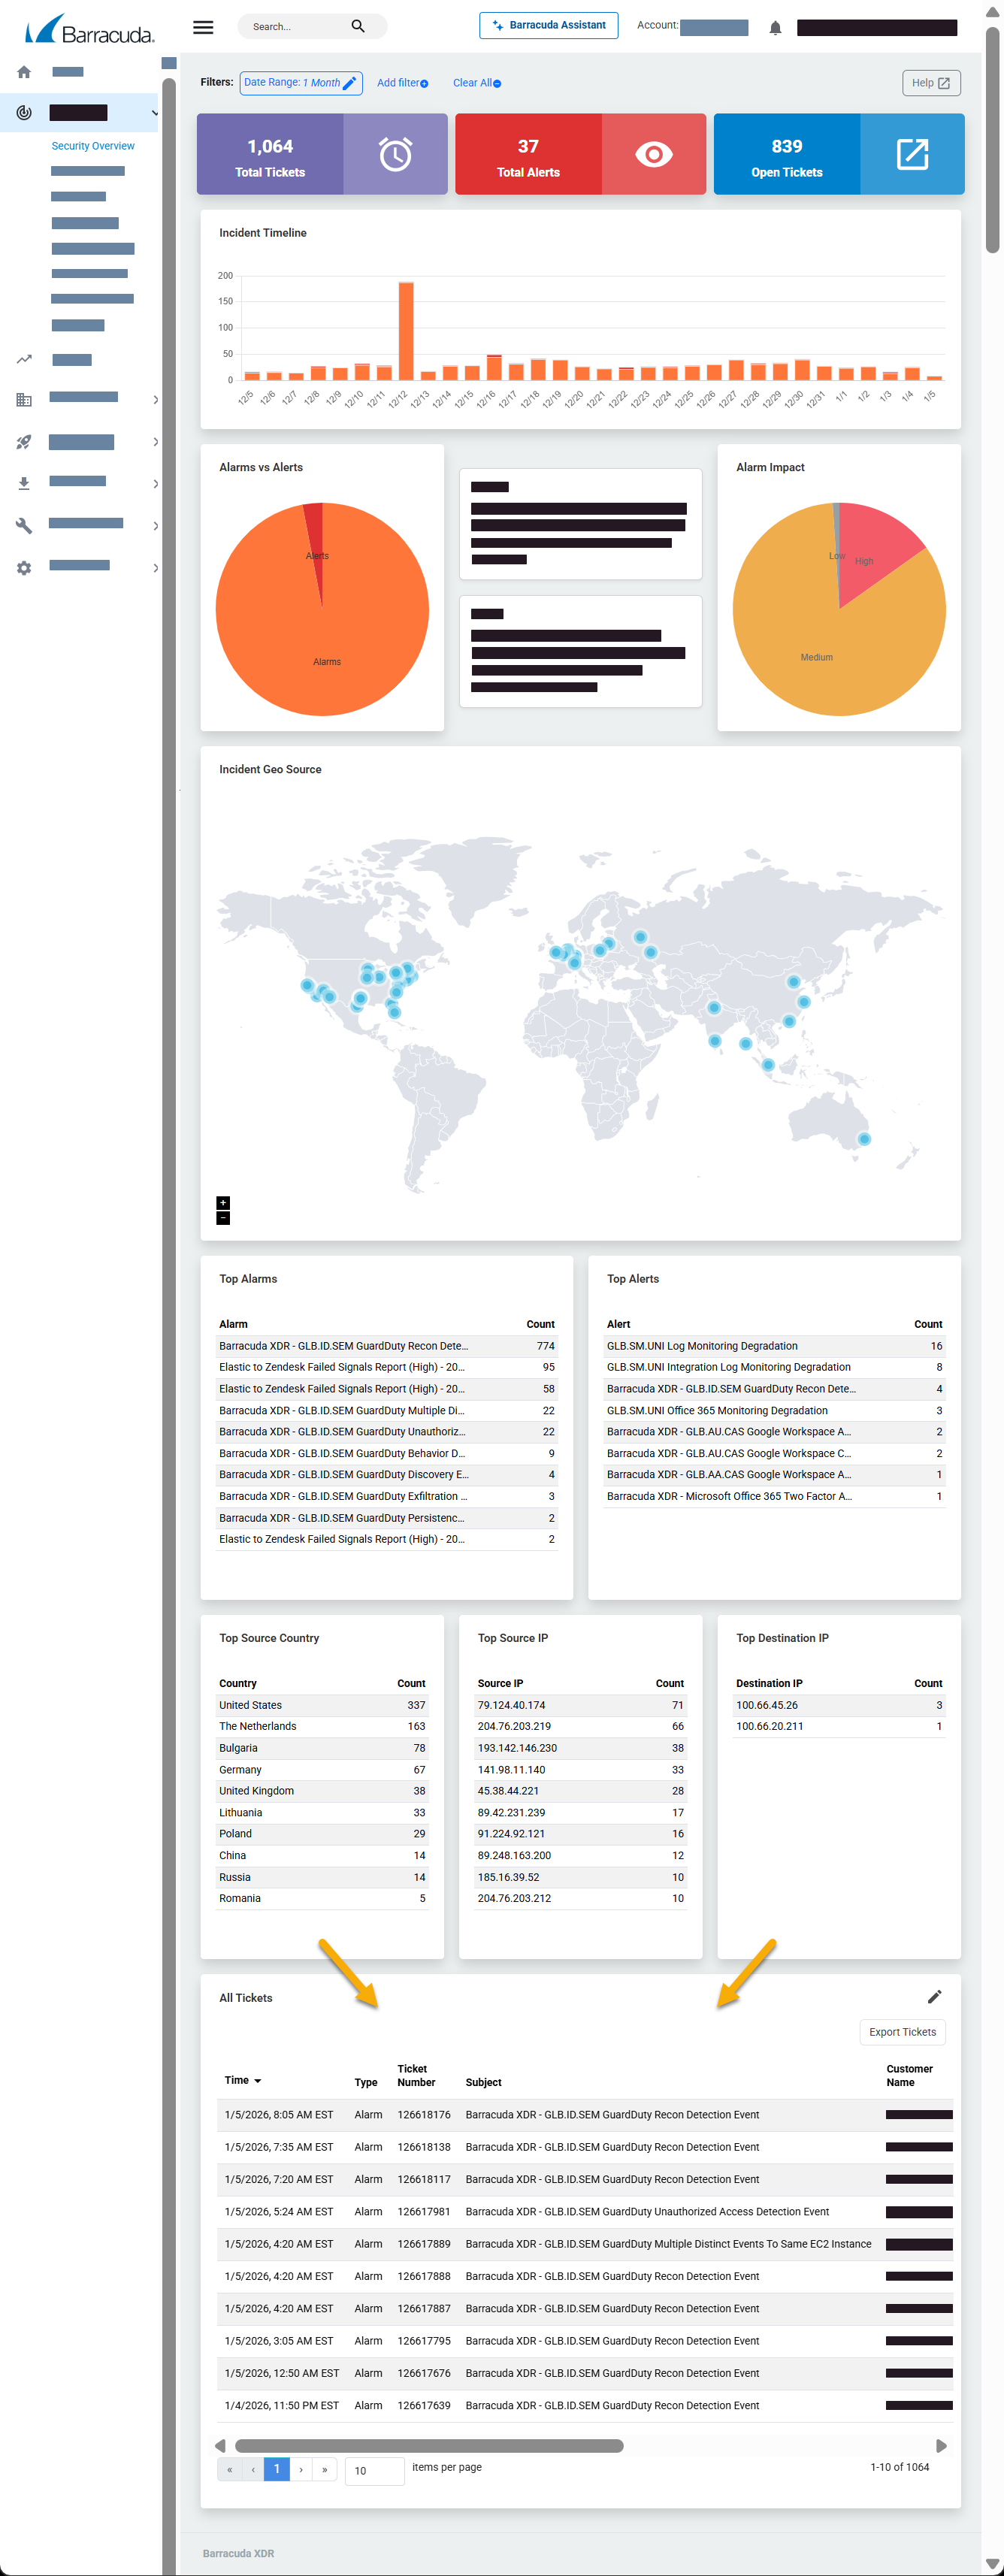Viewport: 1004px width, 2576px height.
Task: Click the search magnifier icon
Action: [x=358, y=27]
